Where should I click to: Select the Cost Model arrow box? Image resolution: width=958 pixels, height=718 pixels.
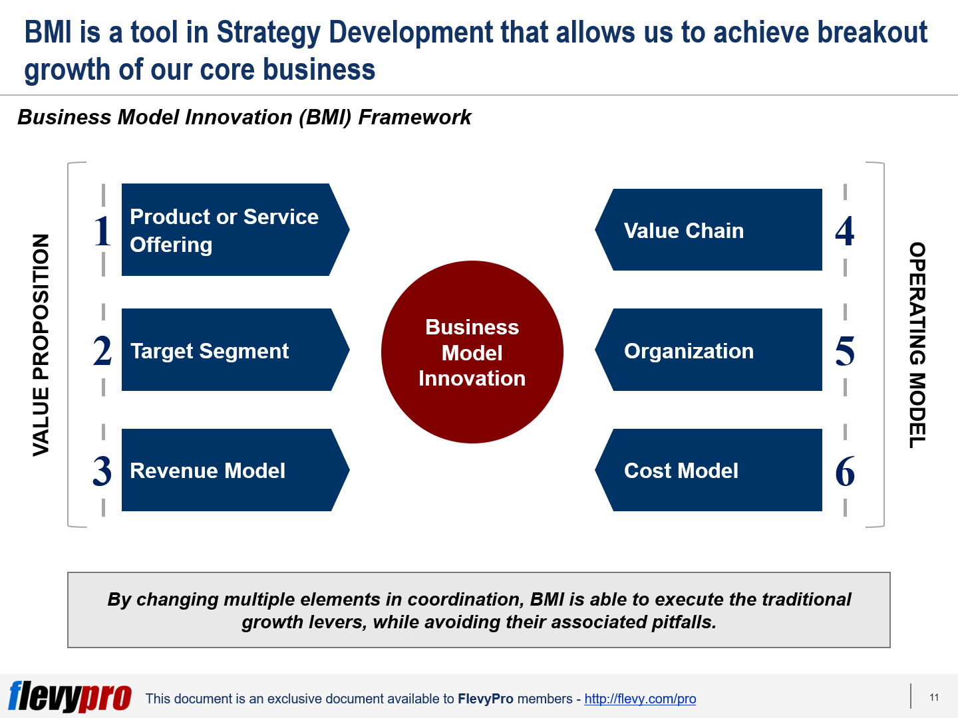pyautogui.click(x=709, y=470)
